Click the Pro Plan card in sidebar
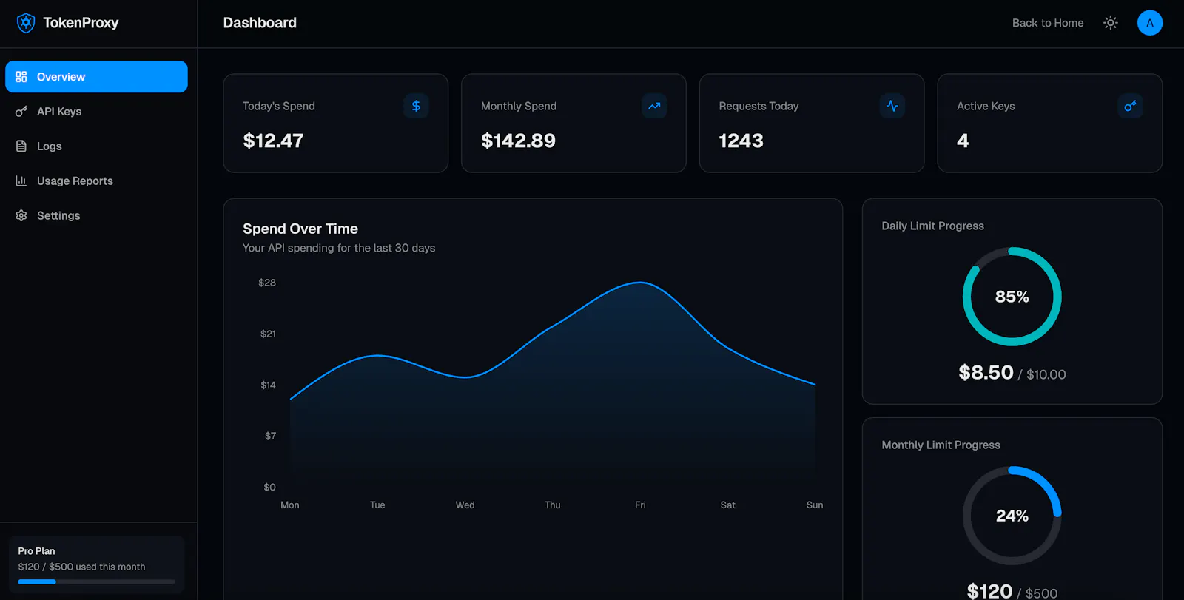Viewport: 1184px width, 600px height. tap(96, 565)
